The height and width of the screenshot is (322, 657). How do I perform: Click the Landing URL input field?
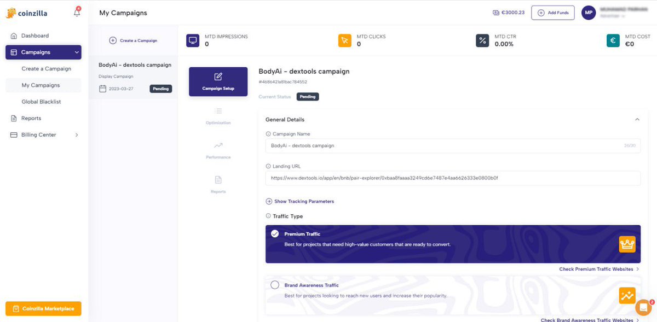(x=453, y=178)
